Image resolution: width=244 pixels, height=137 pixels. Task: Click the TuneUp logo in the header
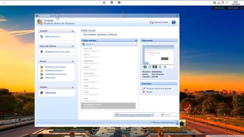coord(40,22)
